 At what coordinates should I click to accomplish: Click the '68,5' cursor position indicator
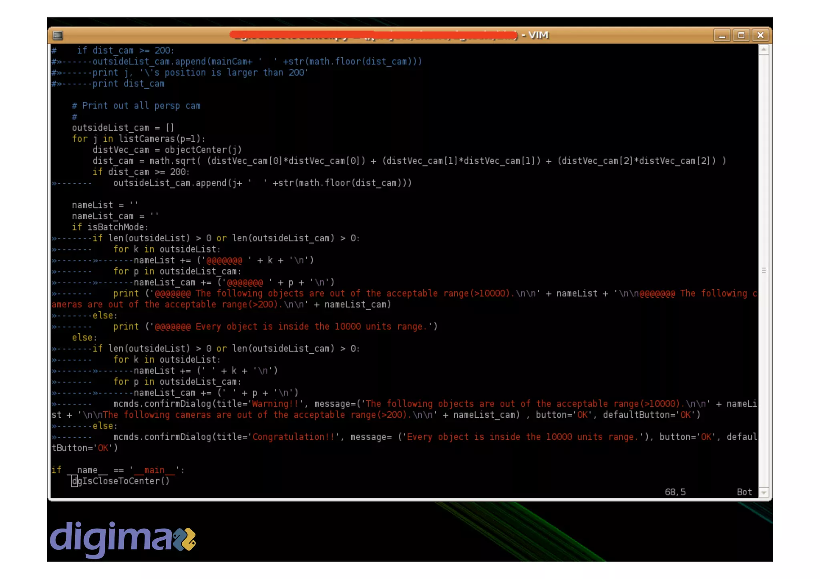coord(675,492)
